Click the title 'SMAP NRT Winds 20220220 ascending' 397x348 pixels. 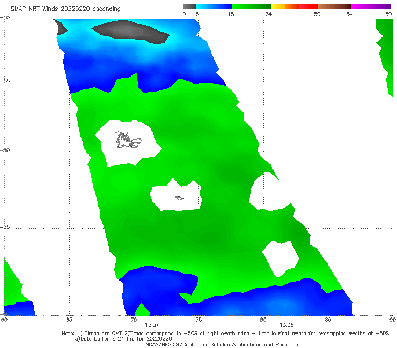tap(65, 9)
